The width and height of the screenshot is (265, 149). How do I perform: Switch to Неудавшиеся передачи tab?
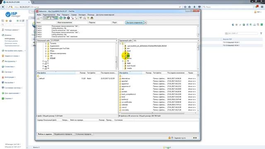coord(63,134)
